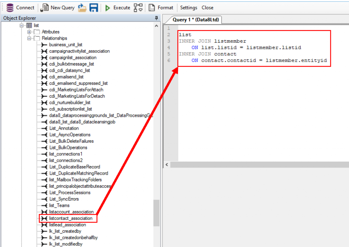The height and width of the screenshot is (247, 349).
Task: Collapse the Relationships folder
Action: (x=29, y=38)
